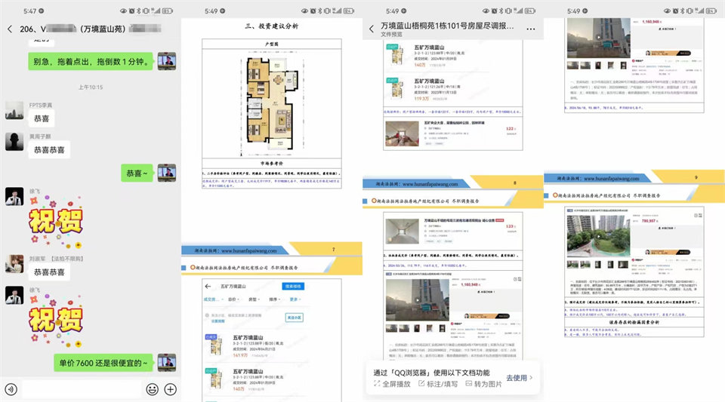This screenshot has width=725, height=402.
Task: Tap FPTS李真's avatar in the chat
Action: click(14, 111)
